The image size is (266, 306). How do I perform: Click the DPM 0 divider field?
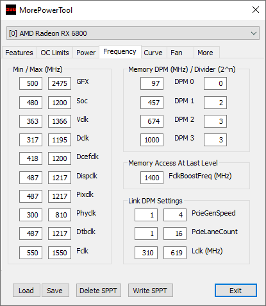[x=215, y=83]
